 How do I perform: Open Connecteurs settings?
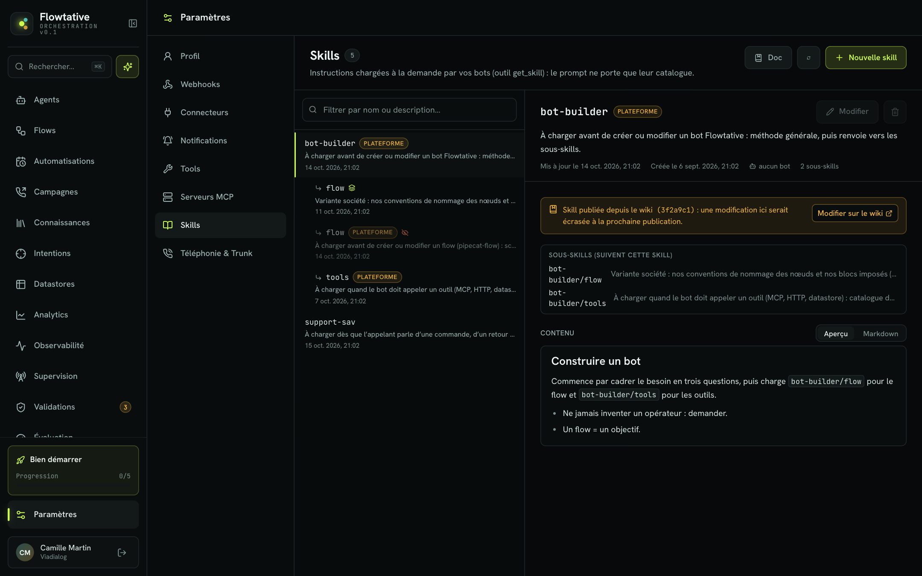click(220, 113)
